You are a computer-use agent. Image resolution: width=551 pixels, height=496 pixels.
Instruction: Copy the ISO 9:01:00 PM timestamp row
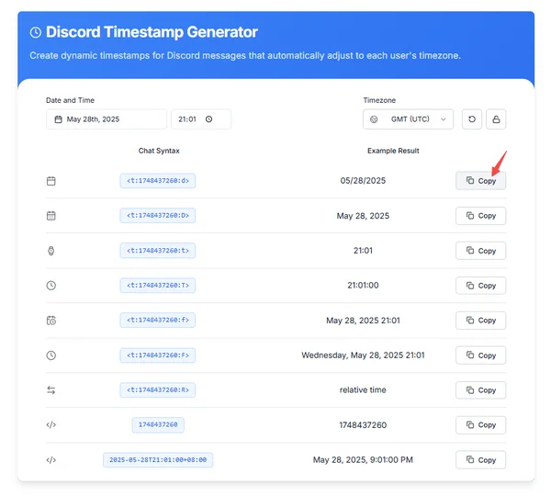click(480, 460)
